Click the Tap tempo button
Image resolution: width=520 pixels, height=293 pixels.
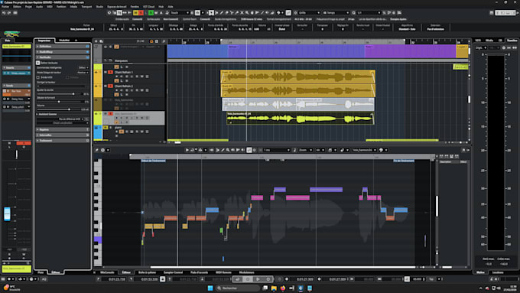pos(431,279)
